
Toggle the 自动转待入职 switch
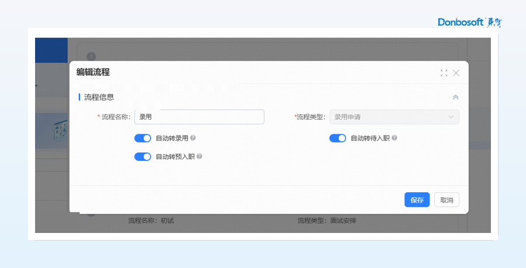338,138
